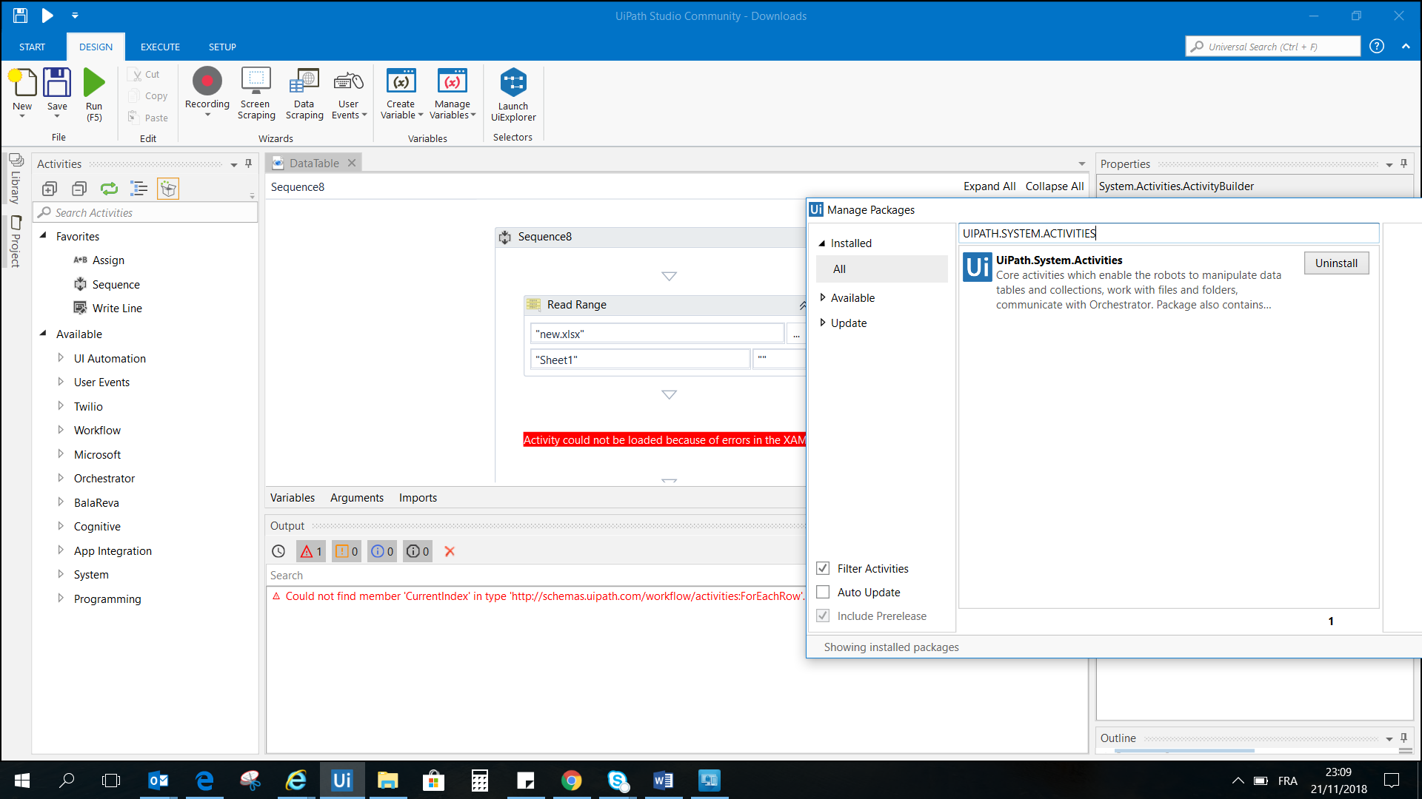Enable the Auto Update checkbox
The image size is (1422, 799).
point(823,592)
